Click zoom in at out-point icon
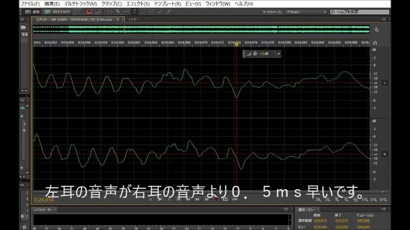 (374, 200)
